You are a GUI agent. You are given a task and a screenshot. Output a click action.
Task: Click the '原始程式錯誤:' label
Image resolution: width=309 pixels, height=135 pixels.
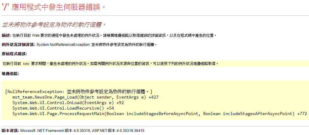coord(14,54)
